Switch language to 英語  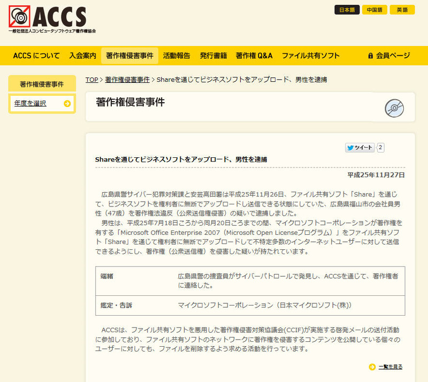pos(402,10)
